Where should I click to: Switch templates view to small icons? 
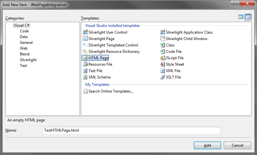(x=248, y=17)
